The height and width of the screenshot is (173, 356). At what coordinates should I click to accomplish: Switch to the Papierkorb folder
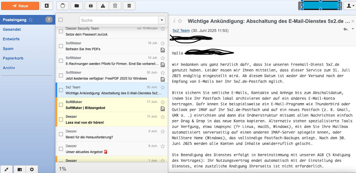coord(13,58)
